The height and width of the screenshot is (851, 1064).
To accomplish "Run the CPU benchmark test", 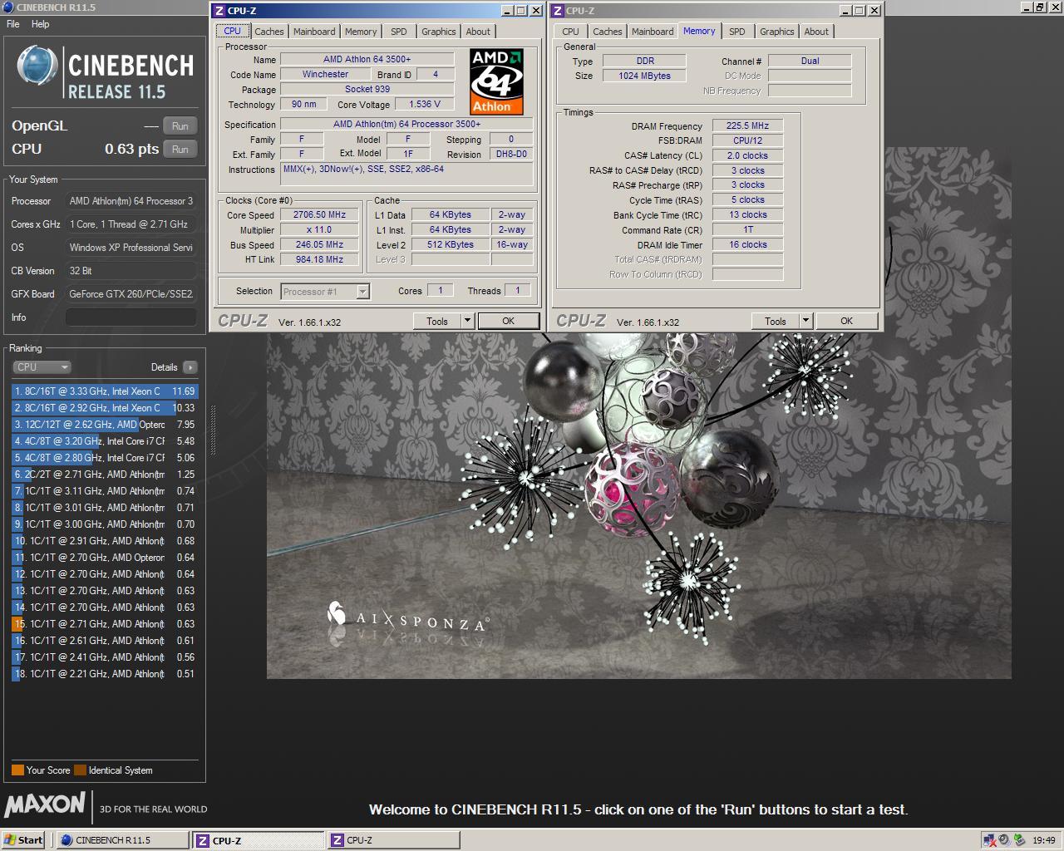I will [180, 150].
